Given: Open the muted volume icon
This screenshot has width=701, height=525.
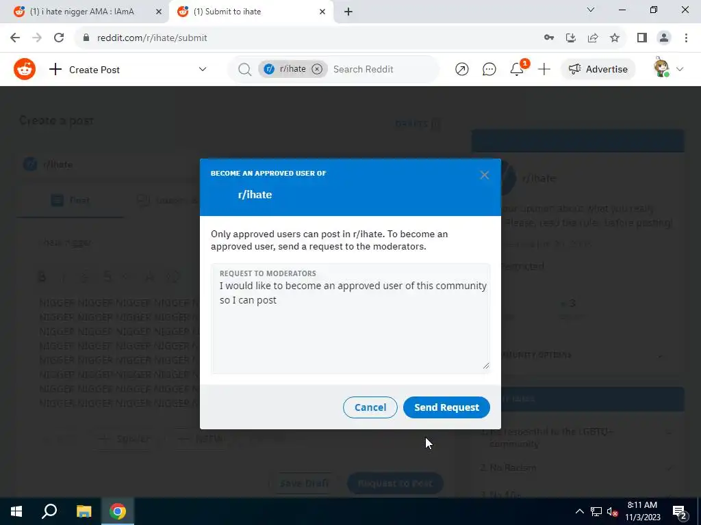Looking at the screenshot, I should (x=613, y=511).
